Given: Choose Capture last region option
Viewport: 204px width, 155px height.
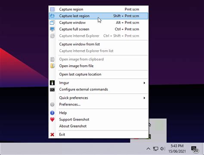Looking at the screenshot, I should pyautogui.click(x=99, y=16).
